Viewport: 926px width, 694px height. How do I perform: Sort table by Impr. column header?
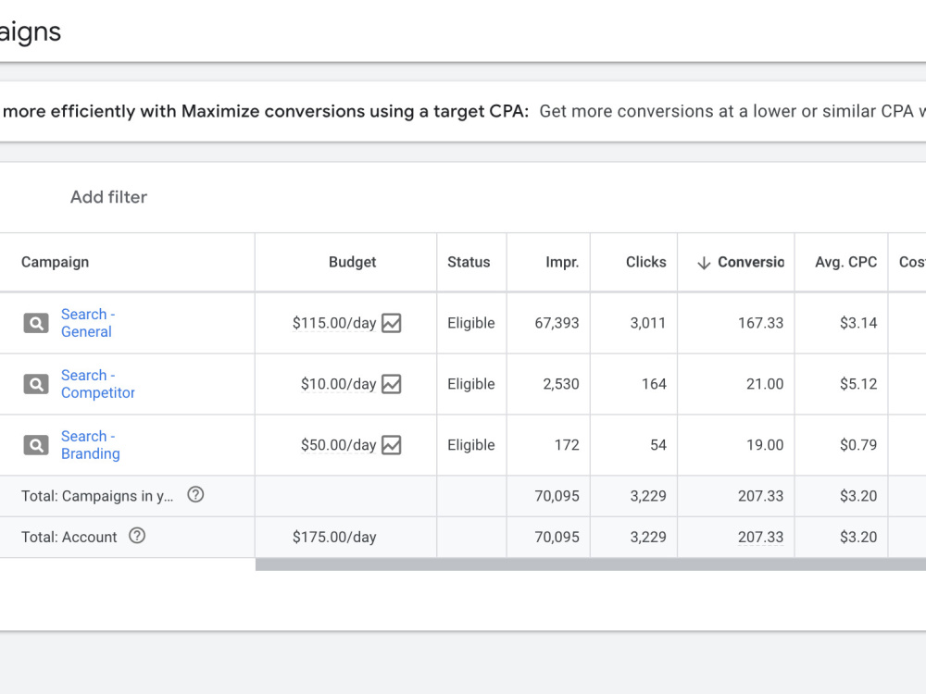562,262
